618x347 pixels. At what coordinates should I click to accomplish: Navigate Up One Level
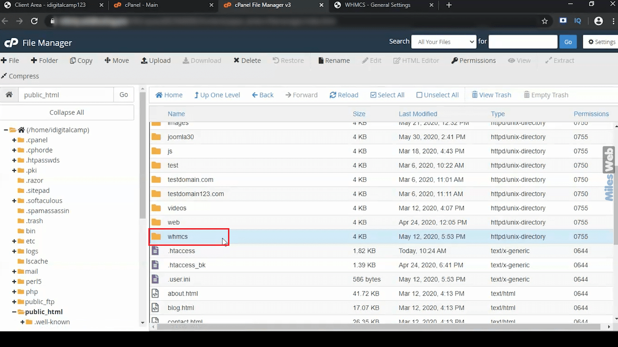(217, 95)
